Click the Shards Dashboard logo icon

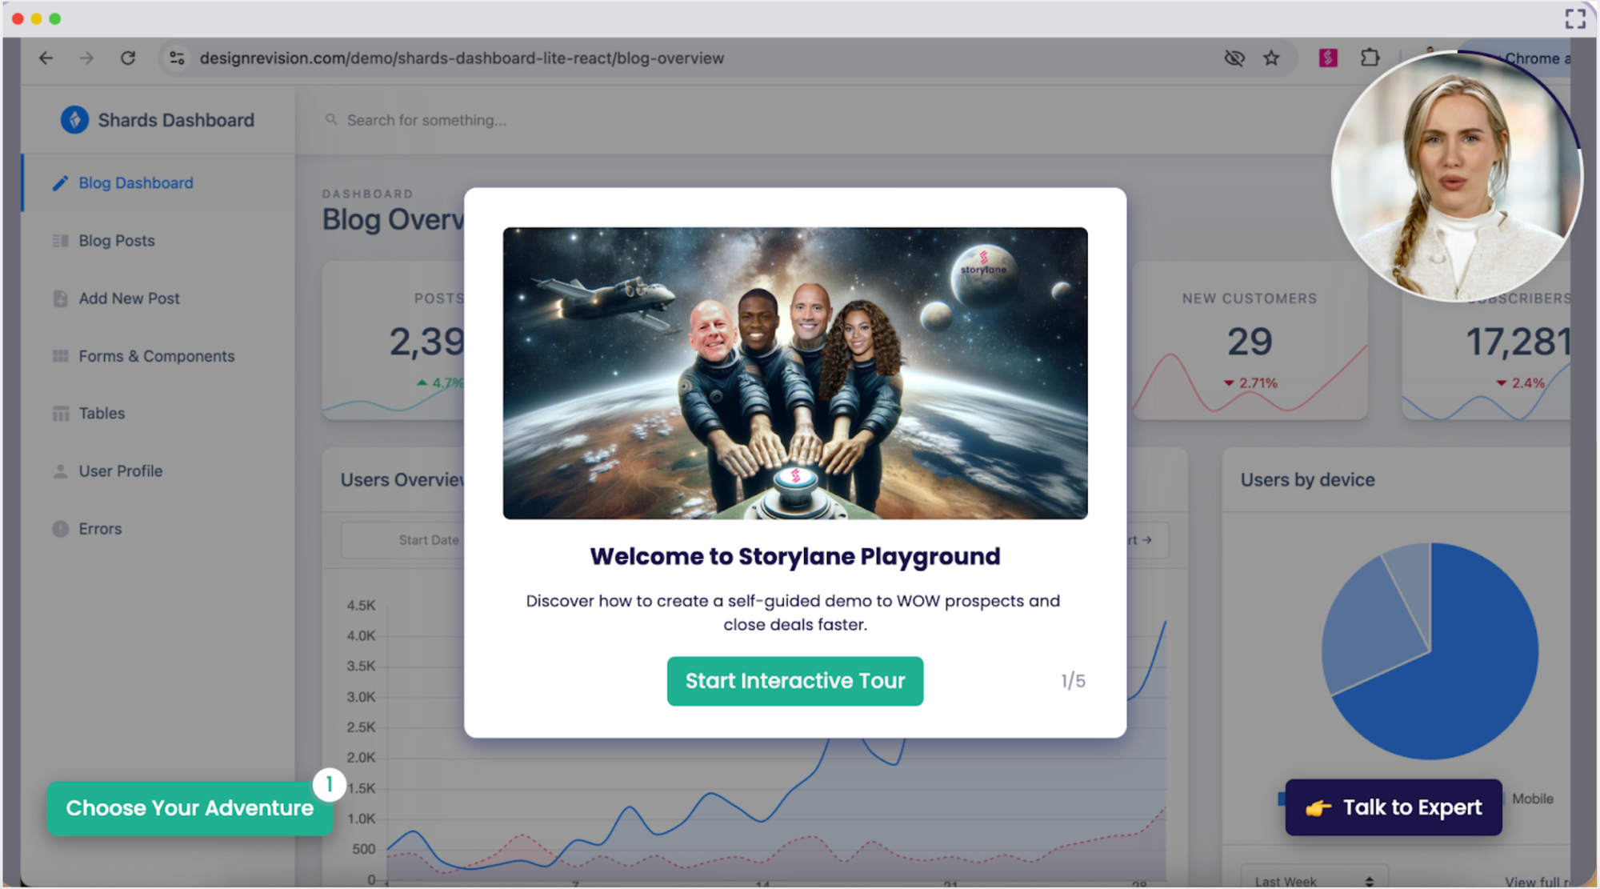(x=74, y=120)
